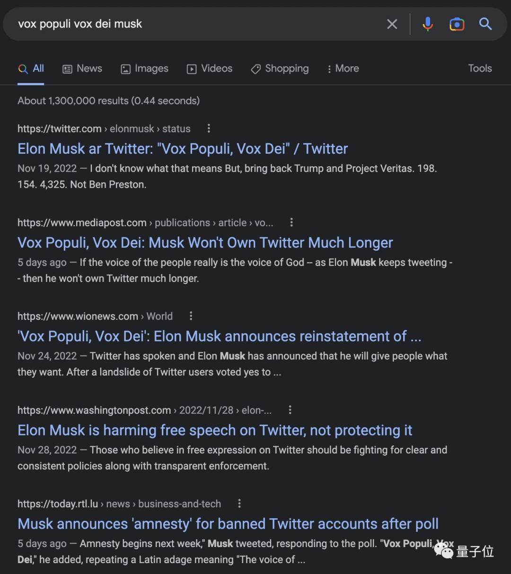Clear the search query with the X icon
This screenshot has height=574, width=511.
click(392, 24)
